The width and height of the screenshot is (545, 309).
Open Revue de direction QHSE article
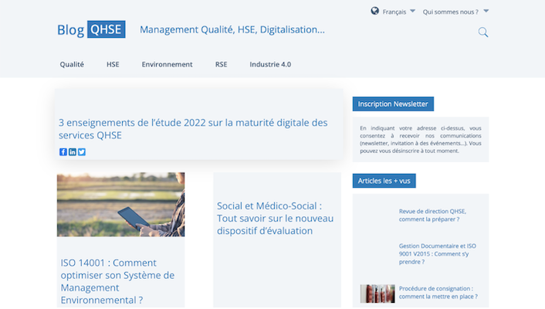pos(432,215)
